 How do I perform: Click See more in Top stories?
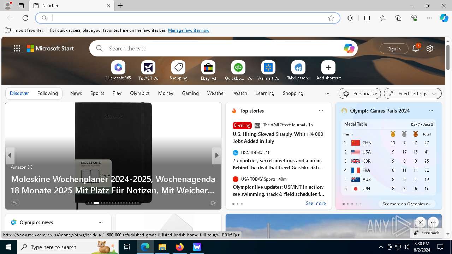pos(316,203)
